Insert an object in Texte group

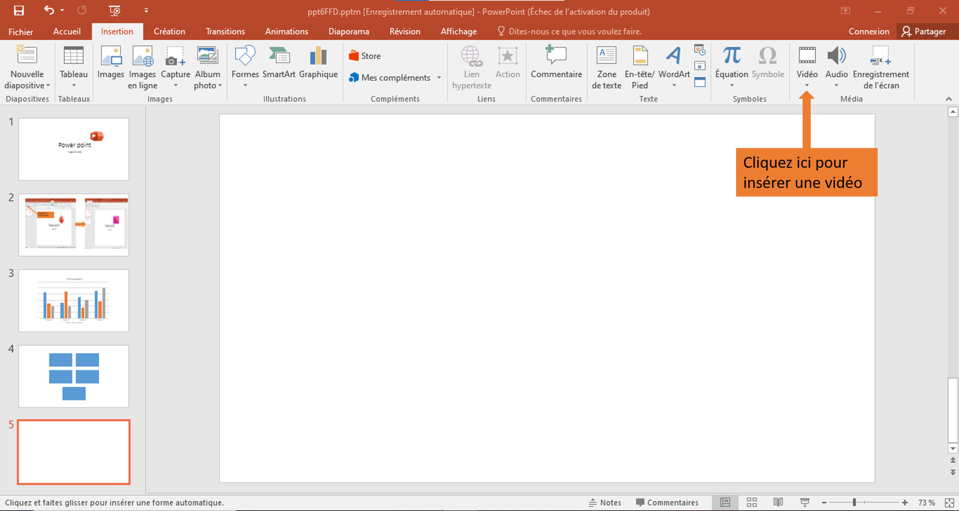coord(699,83)
